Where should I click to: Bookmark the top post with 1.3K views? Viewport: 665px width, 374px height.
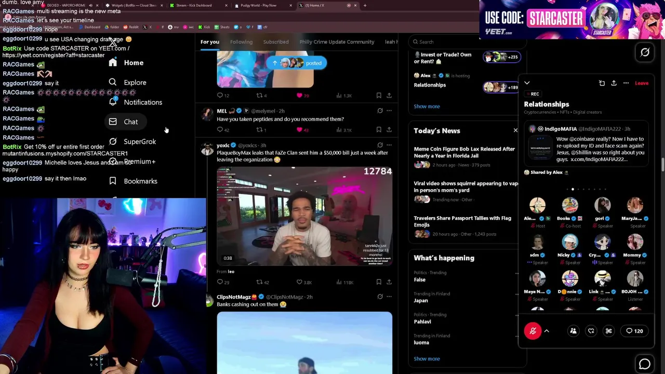[379, 96]
